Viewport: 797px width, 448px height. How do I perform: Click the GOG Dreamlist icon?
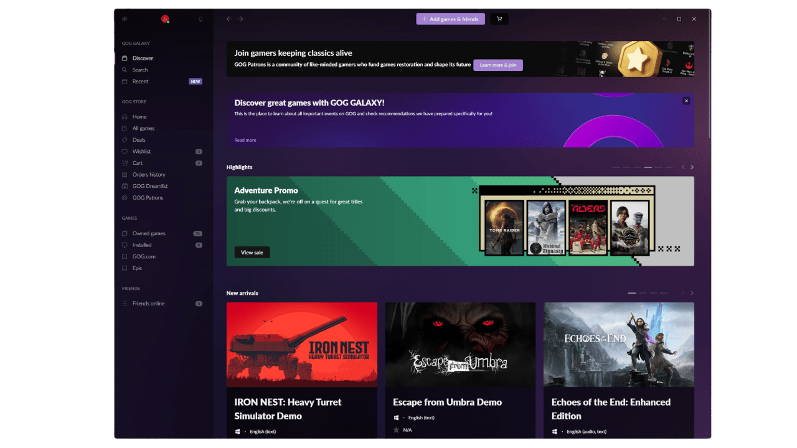[125, 186]
